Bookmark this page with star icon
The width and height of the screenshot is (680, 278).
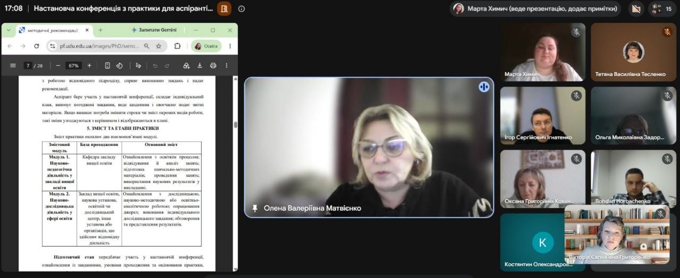158,46
